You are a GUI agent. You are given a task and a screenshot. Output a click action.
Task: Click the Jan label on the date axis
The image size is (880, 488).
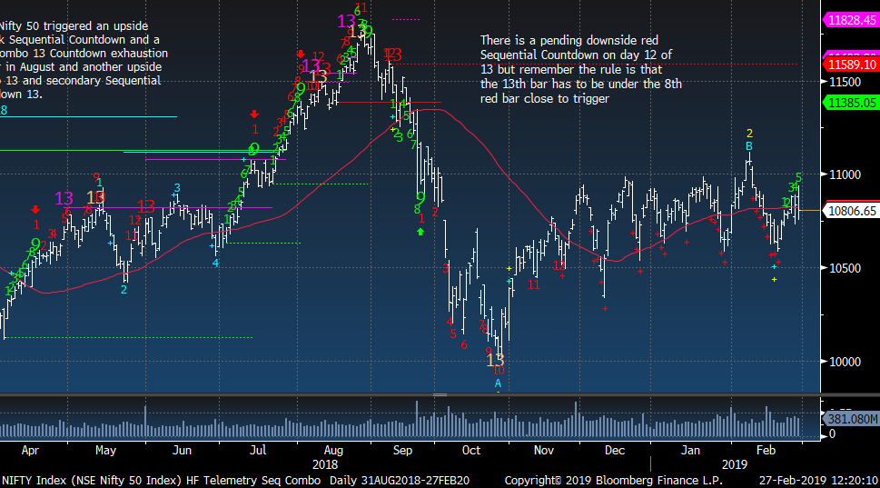point(690,451)
